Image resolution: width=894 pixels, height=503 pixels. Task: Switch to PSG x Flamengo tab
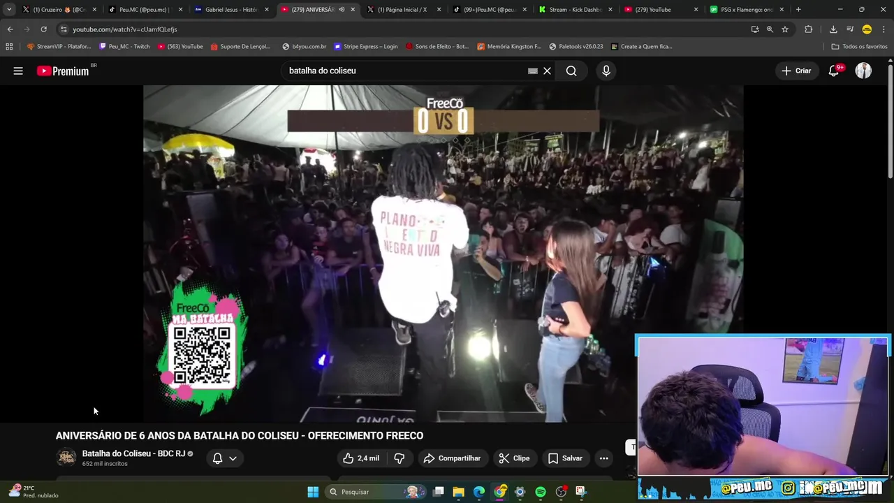coord(747,10)
